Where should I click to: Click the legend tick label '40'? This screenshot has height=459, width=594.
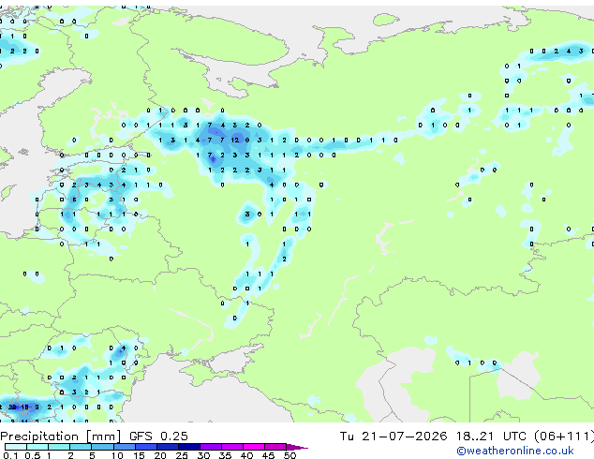click(x=246, y=455)
